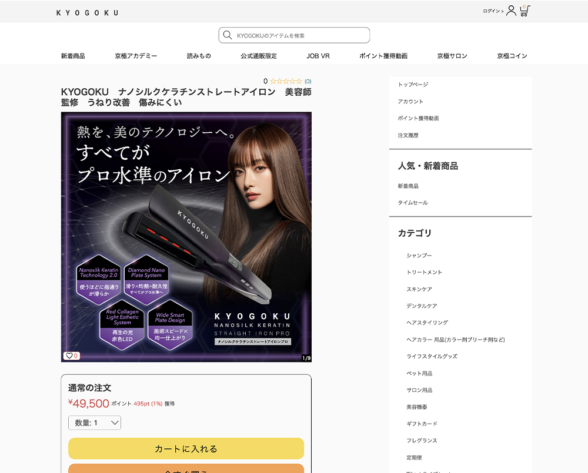
Task: Select デンタルケア category
Action: pyautogui.click(x=422, y=306)
